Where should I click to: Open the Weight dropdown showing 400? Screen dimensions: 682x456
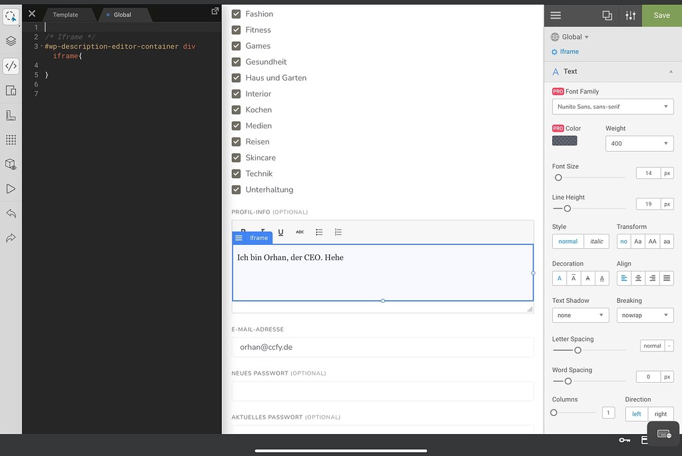(638, 143)
